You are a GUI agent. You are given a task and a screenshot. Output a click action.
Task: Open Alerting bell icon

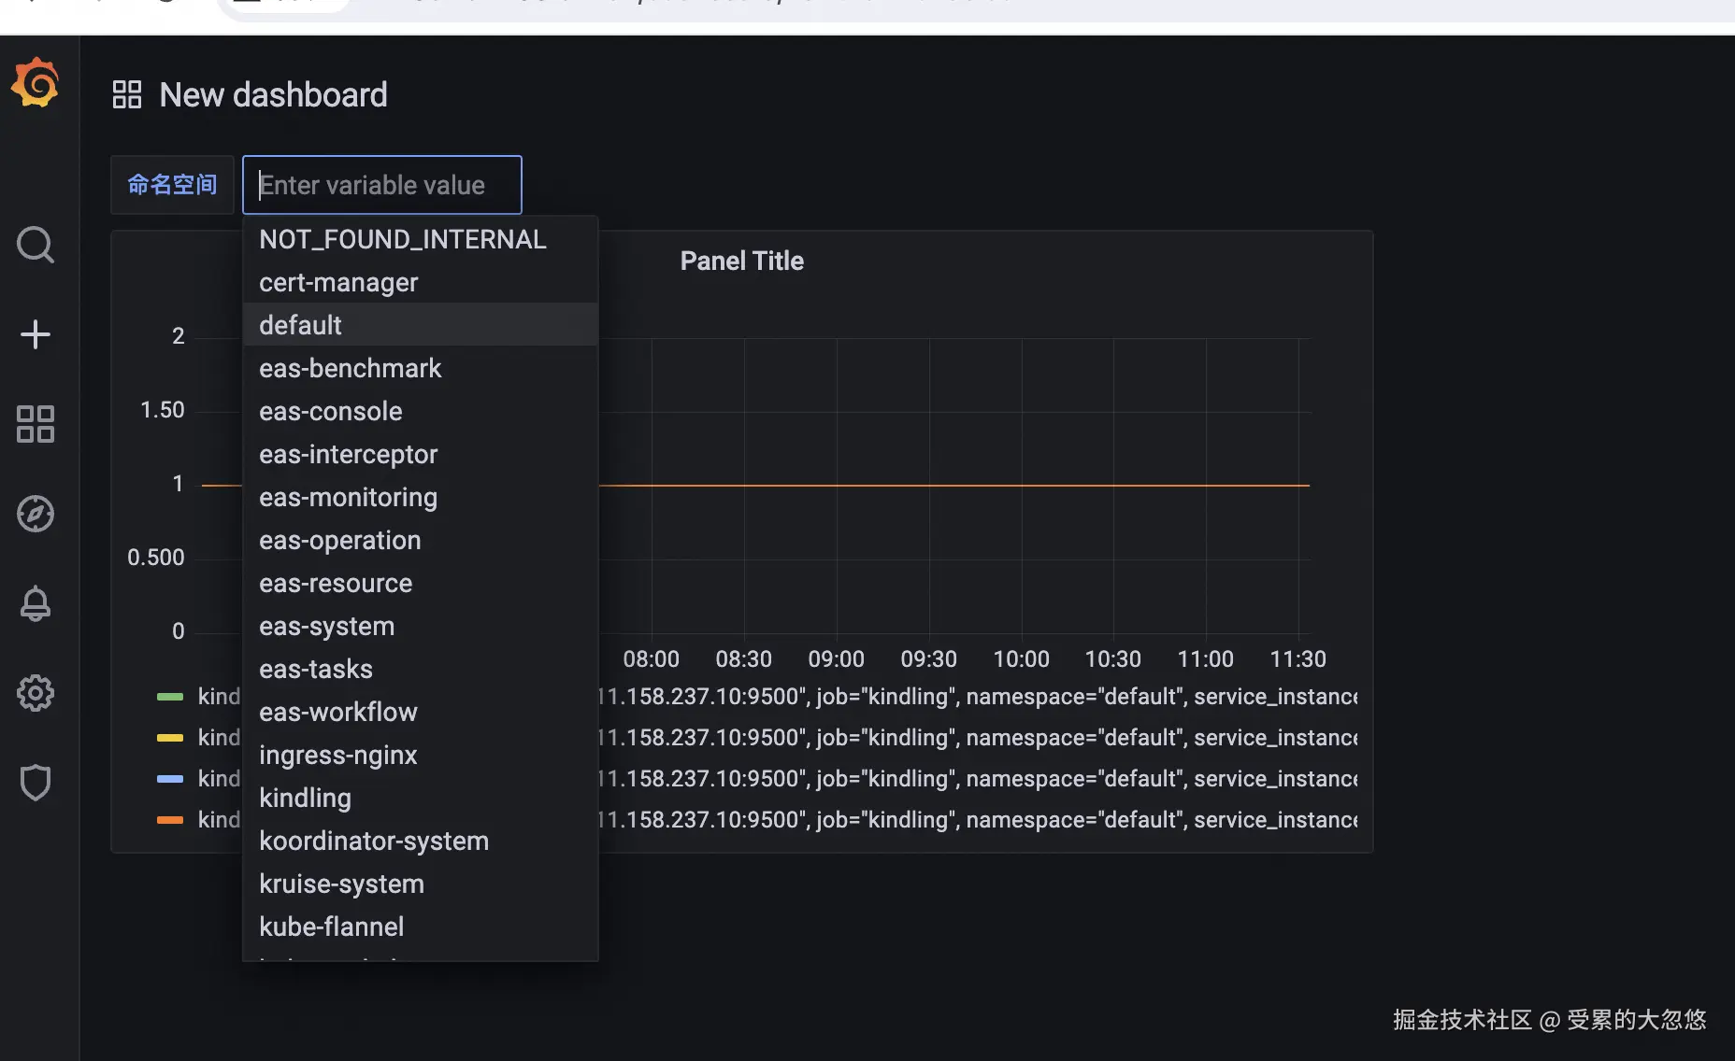[x=36, y=603]
